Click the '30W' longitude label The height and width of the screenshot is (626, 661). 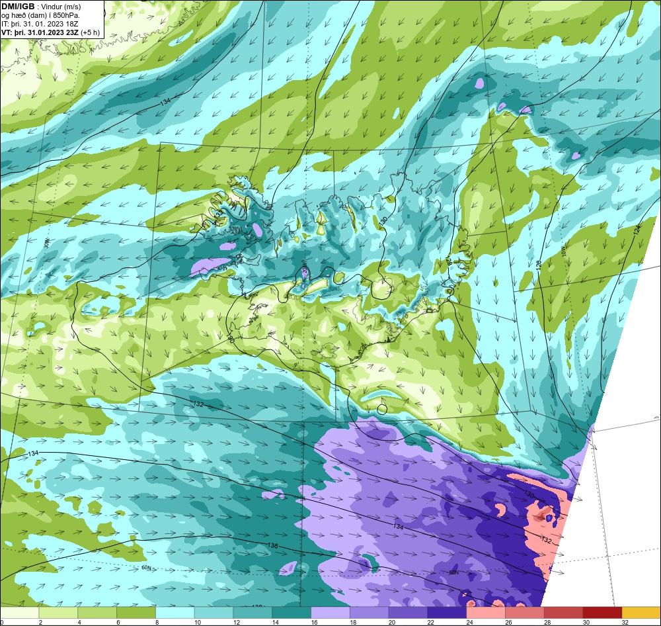point(46,244)
